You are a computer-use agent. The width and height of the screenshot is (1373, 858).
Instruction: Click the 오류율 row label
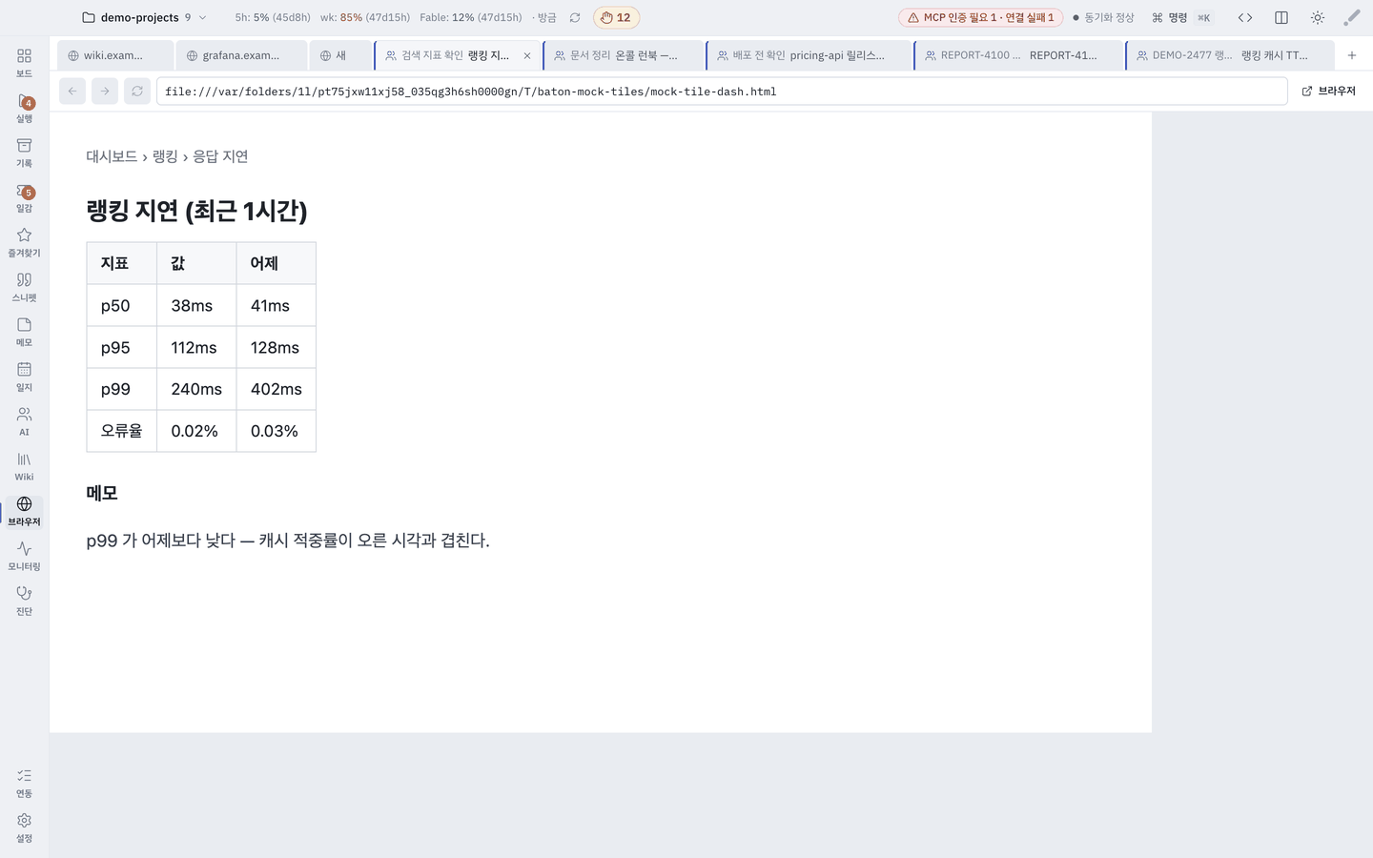click(122, 431)
